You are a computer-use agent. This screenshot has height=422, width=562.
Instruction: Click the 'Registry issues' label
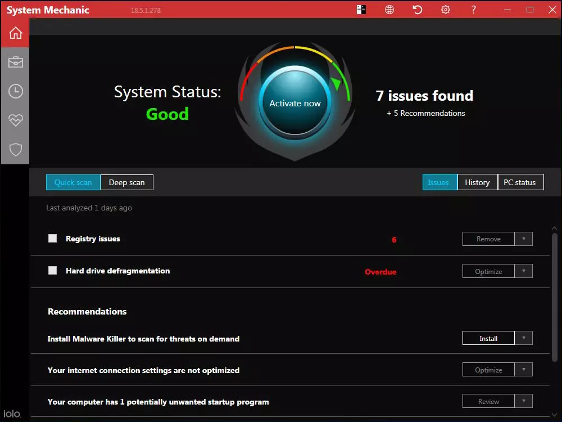(x=93, y=239)
